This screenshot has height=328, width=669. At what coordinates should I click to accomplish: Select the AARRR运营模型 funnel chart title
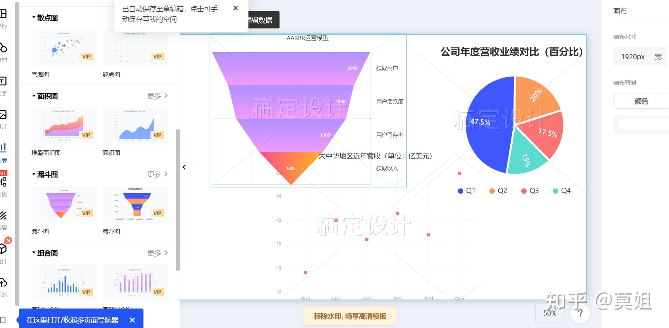point(308,38)
